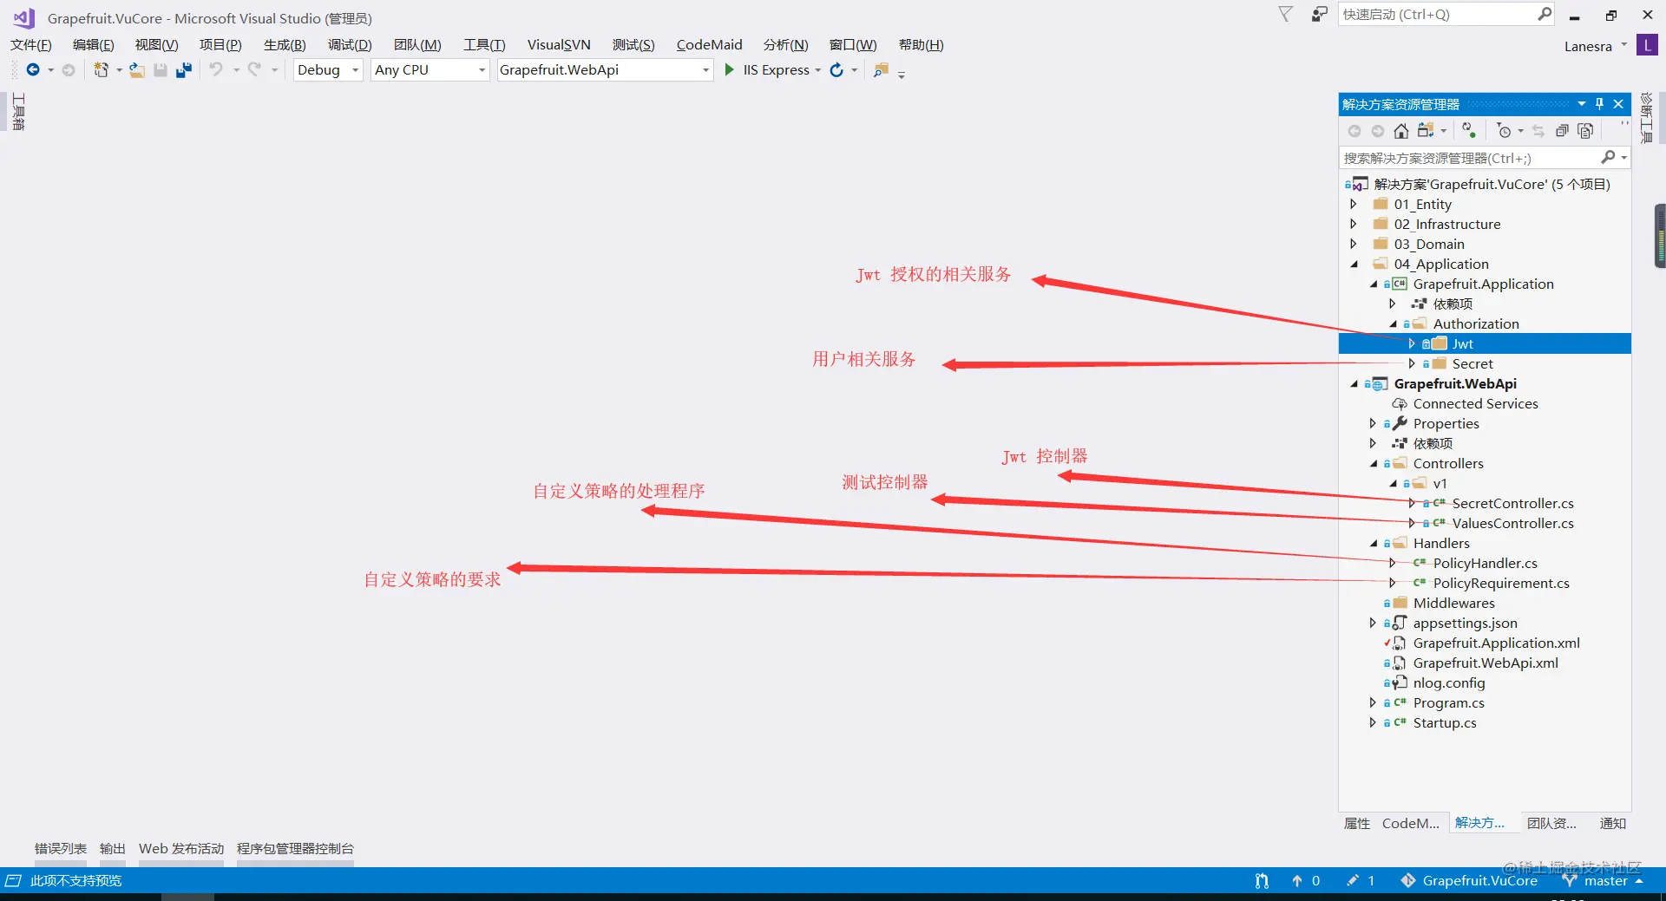The width and height of the screenshot is (1666, 901).
Task: Select the Connected Services node
Action: tap(1475, 404)
